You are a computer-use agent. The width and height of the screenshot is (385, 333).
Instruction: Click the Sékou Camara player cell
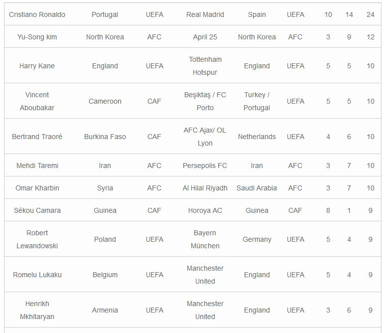click(37, 210)
